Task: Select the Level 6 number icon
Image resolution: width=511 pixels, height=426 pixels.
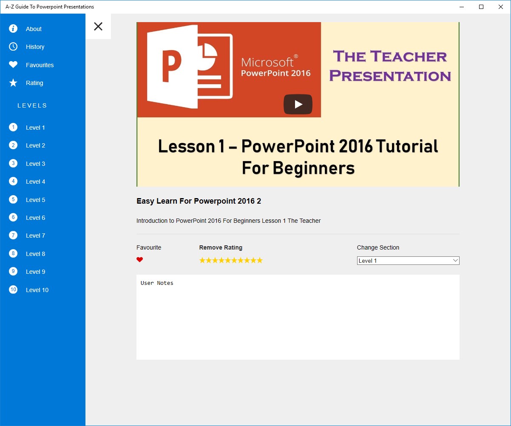Action: [13, 217]
